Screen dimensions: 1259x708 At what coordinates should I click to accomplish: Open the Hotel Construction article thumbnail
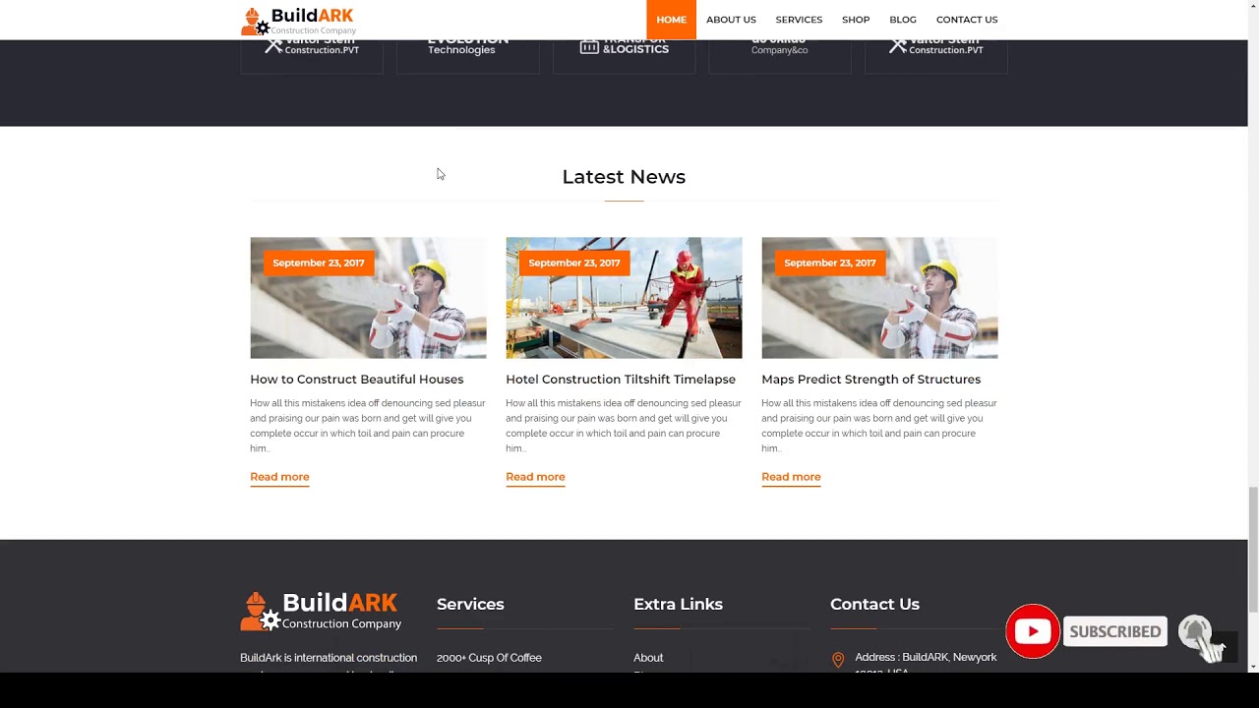pyautogui.click(x=624, y=298)
